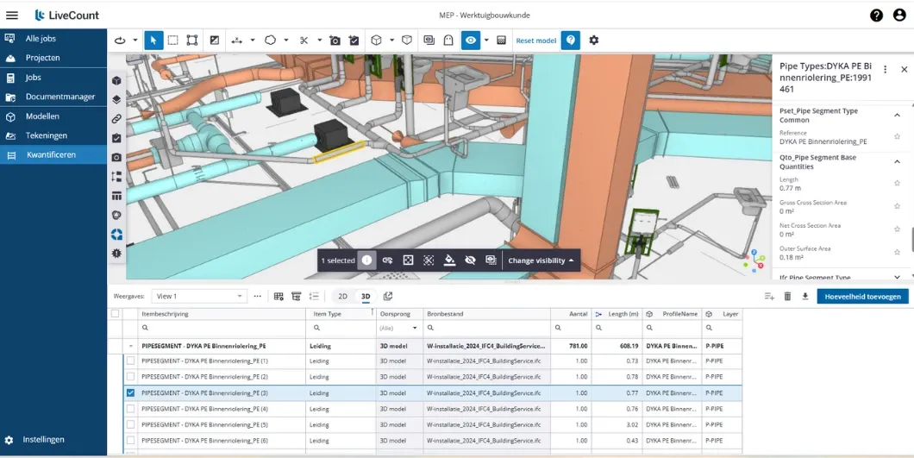Viewport: 914px width, 458px height.
Task: Select the box corner selection tool
Action: point(191,41)
